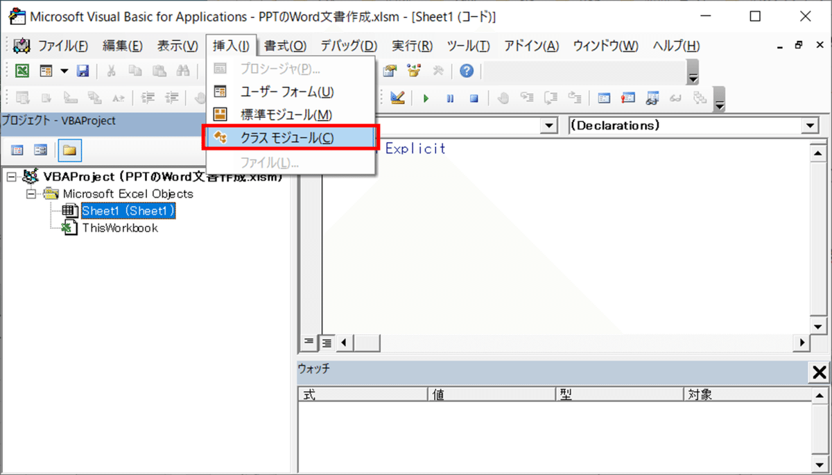Choose 標準モジュール(M) from insert menu
832x475 pixels.
pyautogui.click(x=291, y=114)
